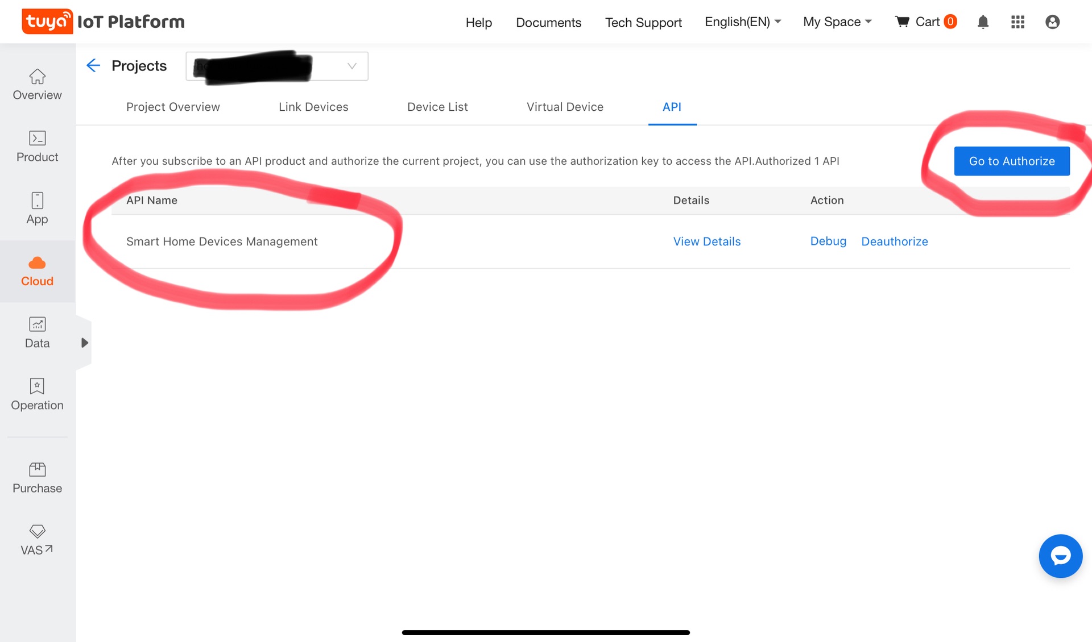Open the user account profile icon
Screen dimensions: 1092x642
point(1052,22)
